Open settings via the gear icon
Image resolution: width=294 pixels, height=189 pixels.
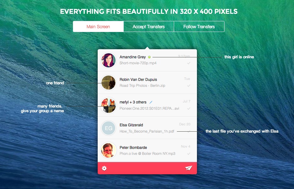click(104, 168)
